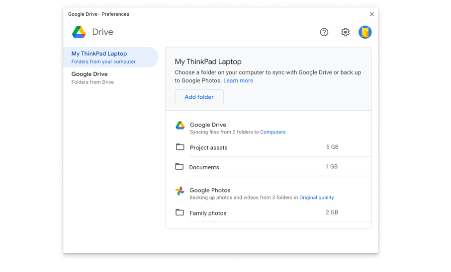Image resolution: width=451 pixels, height=272 pixels.
Task: Click the Google Photos pinwheel icon
Action: (180, 191)
